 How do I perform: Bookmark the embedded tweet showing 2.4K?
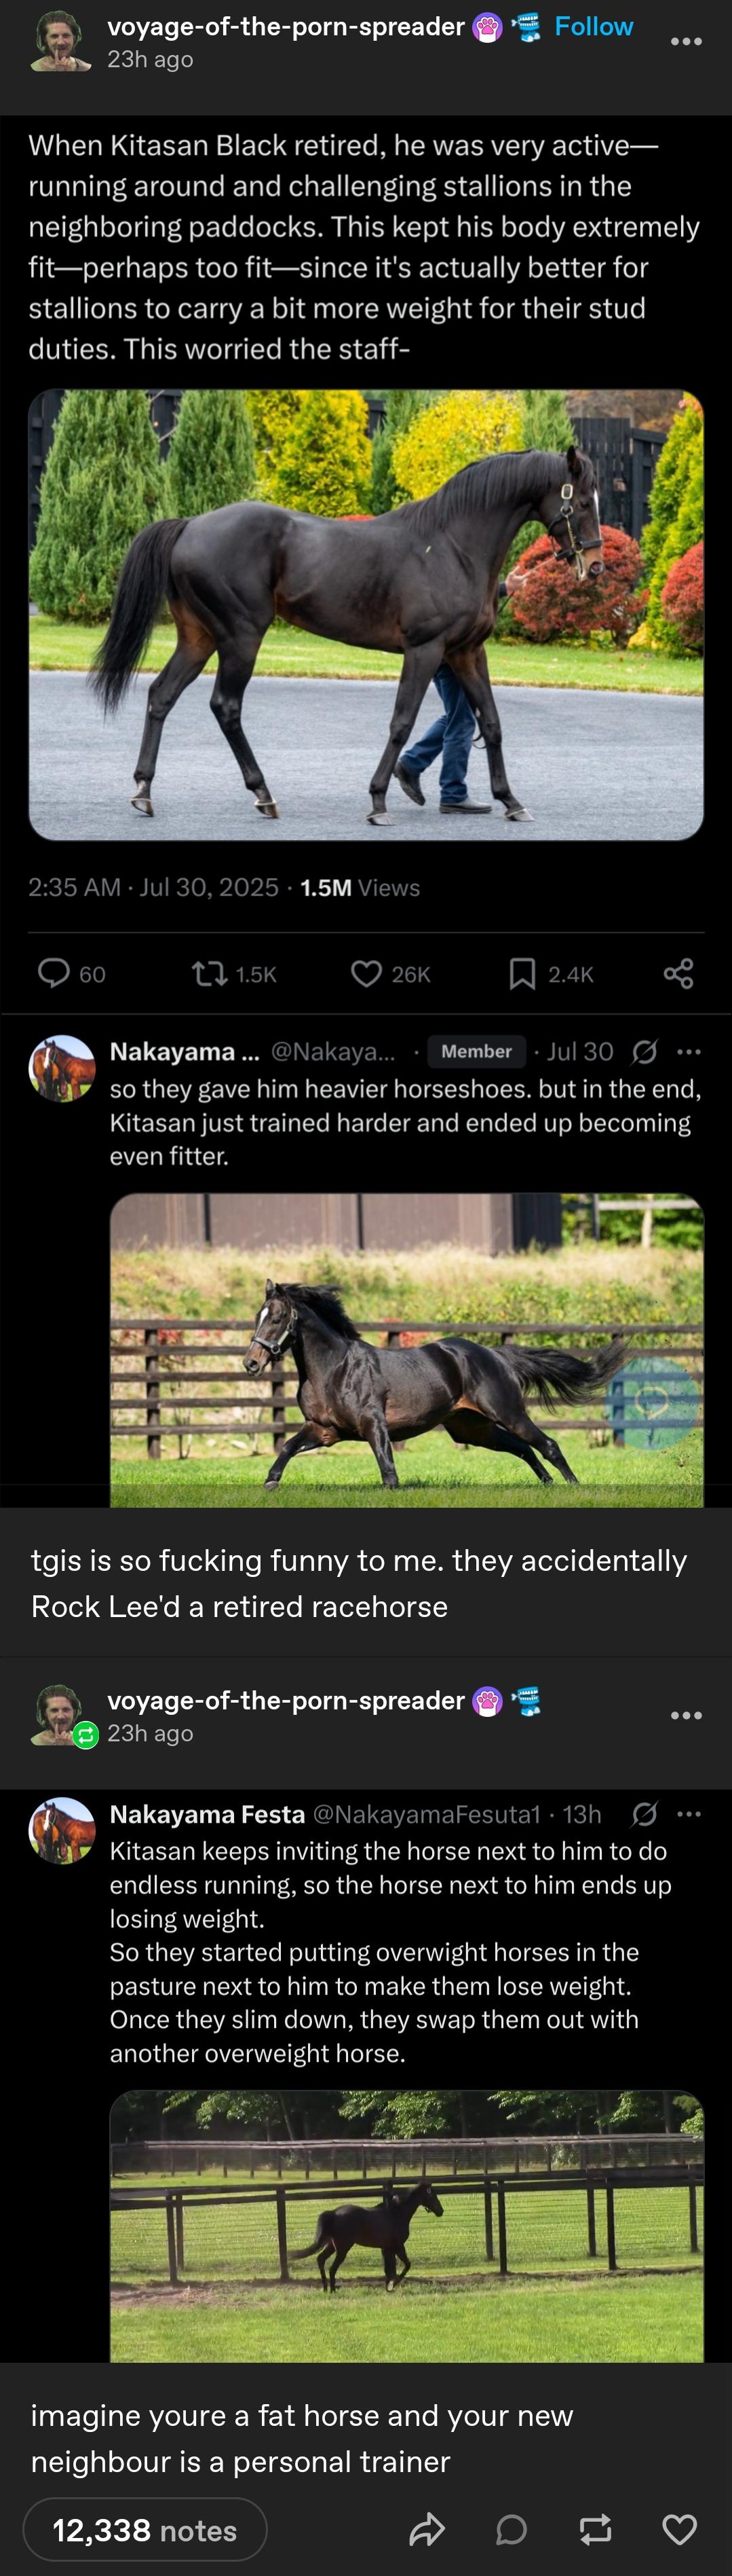(x=521, y=973)
